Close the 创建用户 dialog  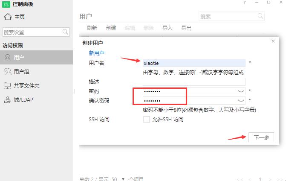(273, 41)
